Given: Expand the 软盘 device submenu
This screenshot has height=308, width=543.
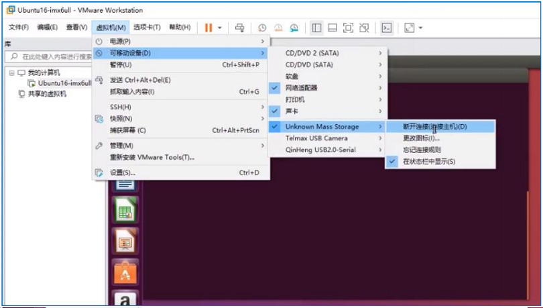Looking at the screenshot, I should click(328, 76).
